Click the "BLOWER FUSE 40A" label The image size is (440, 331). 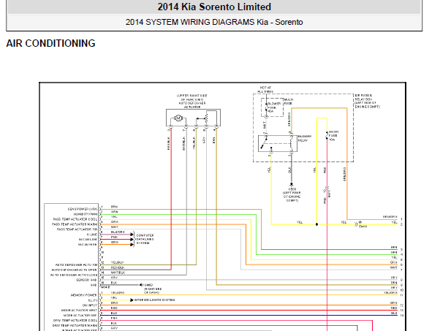tap(273, 107)
